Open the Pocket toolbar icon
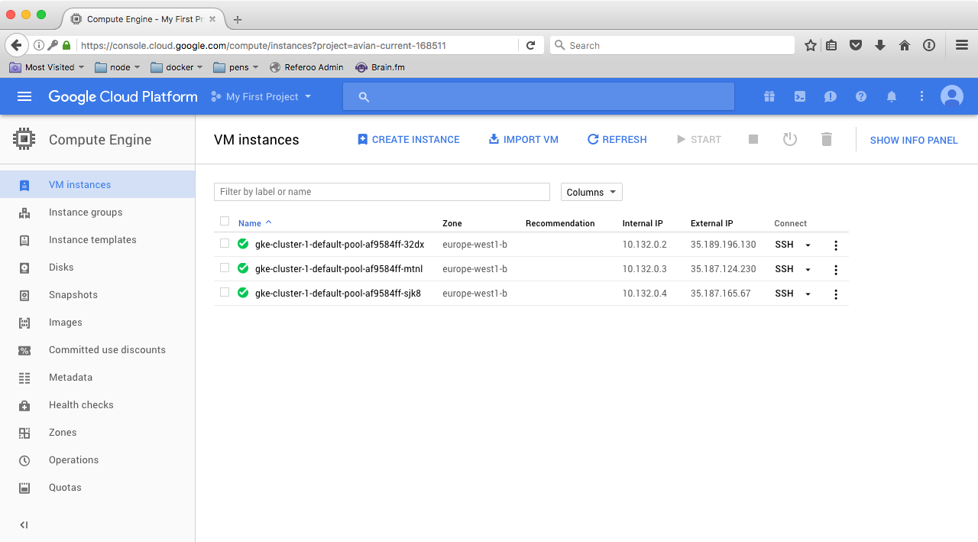 856,45
